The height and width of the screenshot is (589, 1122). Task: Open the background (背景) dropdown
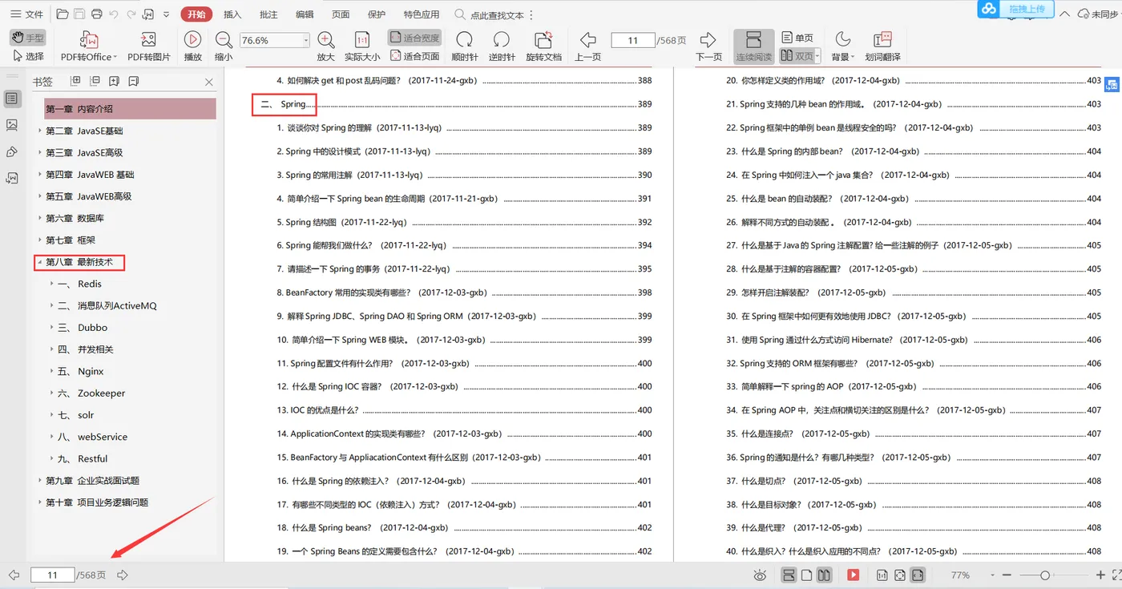(x=842, y=46)
